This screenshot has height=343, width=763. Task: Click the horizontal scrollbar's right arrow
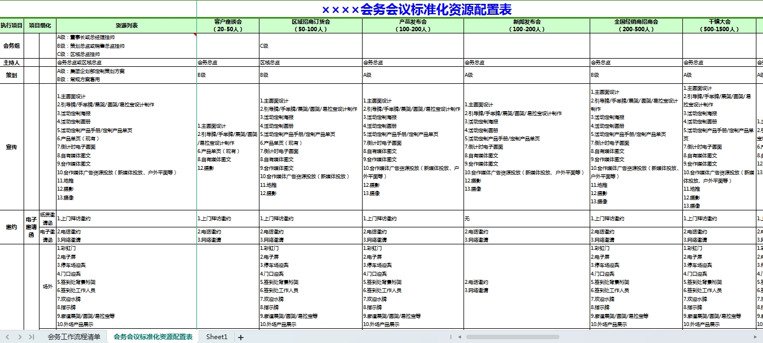[x=755, y=337]
